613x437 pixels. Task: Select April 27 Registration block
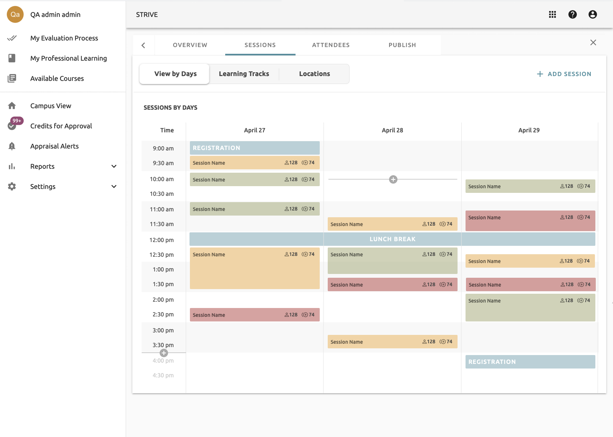point(255,148)
